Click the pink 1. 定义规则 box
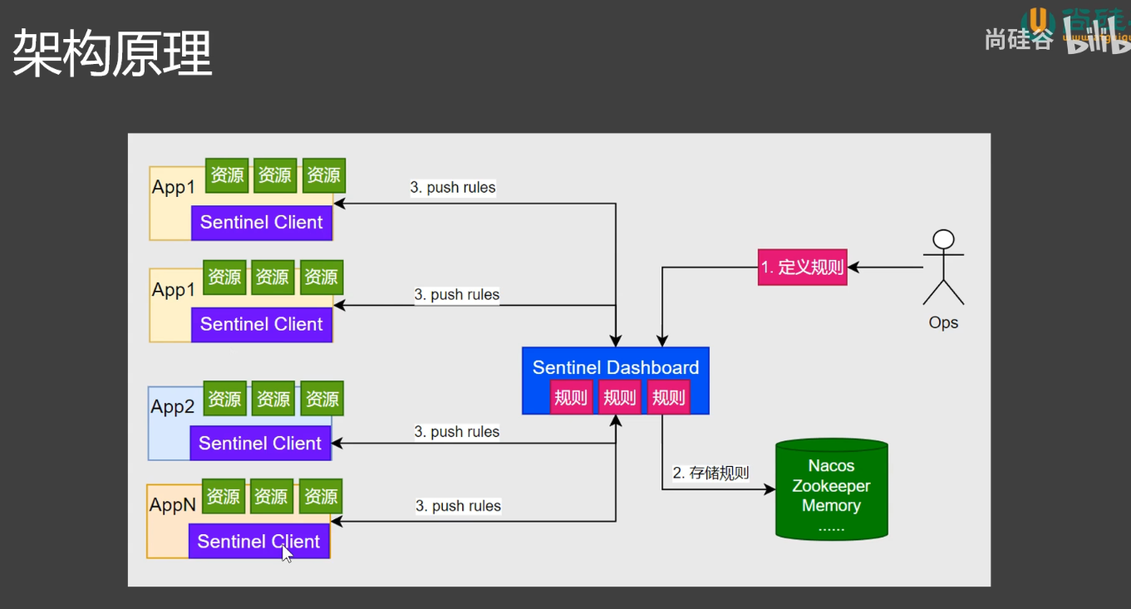The height and width of the screenshot is (609, 1131). (803, 268)
